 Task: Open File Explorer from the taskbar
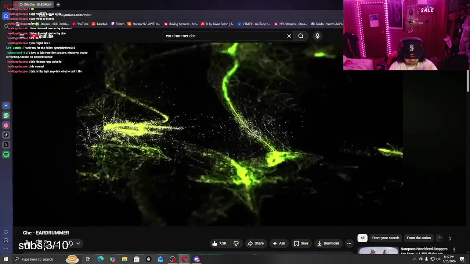[124, 259]
